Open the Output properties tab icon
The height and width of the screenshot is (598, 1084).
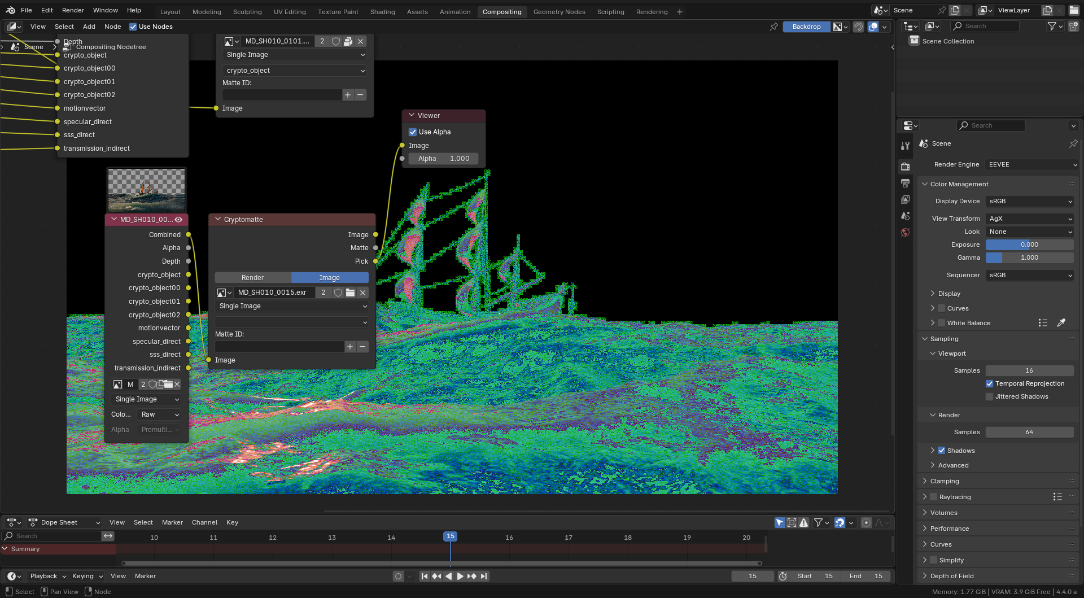905,184
